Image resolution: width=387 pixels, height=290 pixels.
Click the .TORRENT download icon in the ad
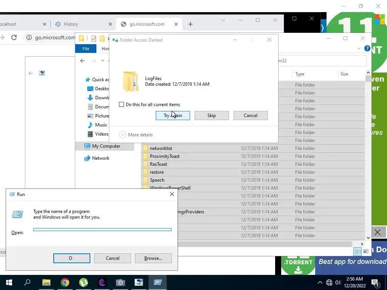[x=298, y=265]
